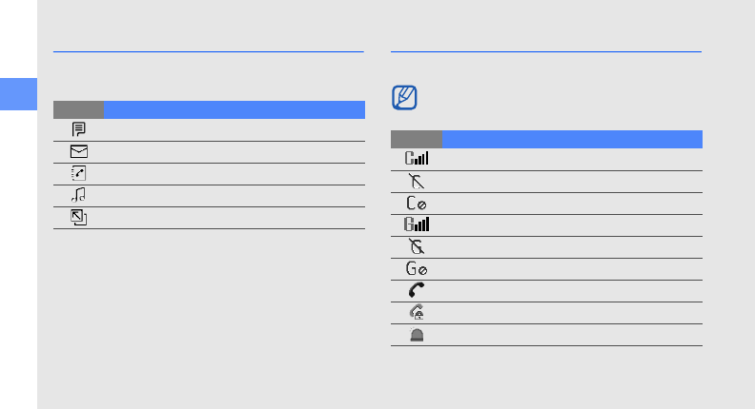Click the blue header bar of right table
The height and width of the screenshot is (409, 755).
[572, 138]
